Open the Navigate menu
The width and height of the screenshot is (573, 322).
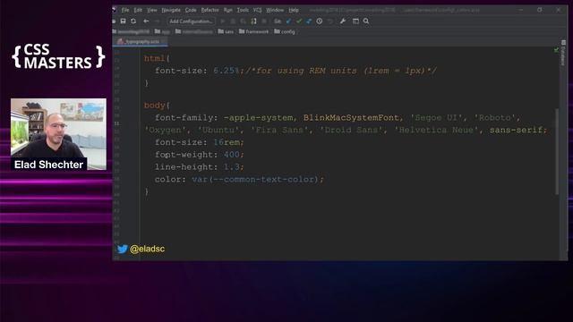(x=171, y=10)
